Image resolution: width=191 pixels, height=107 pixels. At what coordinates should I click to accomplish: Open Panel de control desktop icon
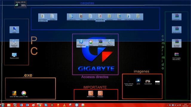tap(14, 56)
